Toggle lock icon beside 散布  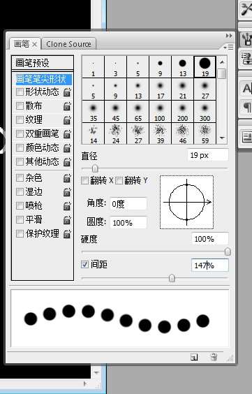pyautogui.click(x=67, y=106)
